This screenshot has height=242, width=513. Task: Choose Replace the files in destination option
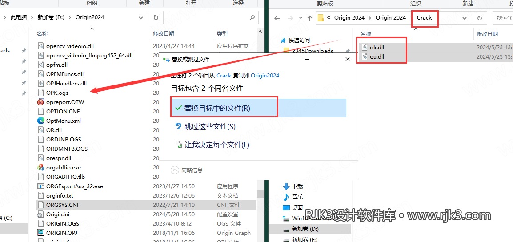[x=258, y=108]
